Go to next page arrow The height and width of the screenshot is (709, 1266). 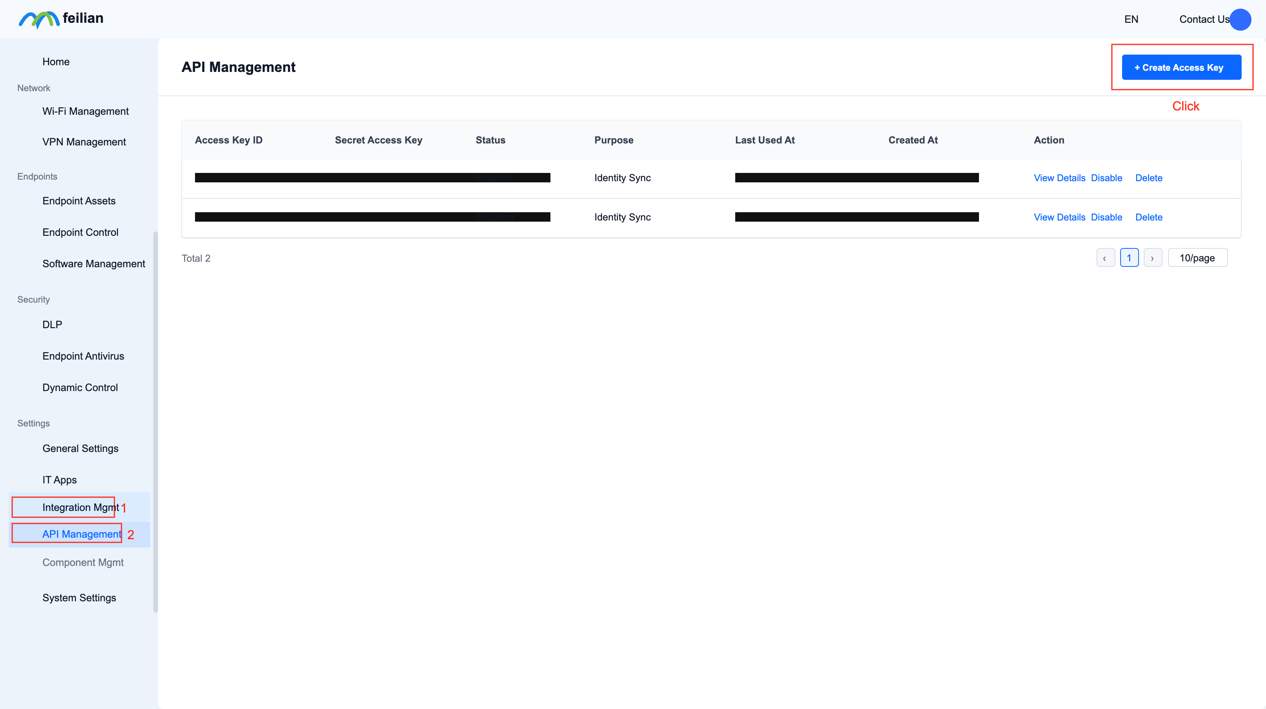1152,258
